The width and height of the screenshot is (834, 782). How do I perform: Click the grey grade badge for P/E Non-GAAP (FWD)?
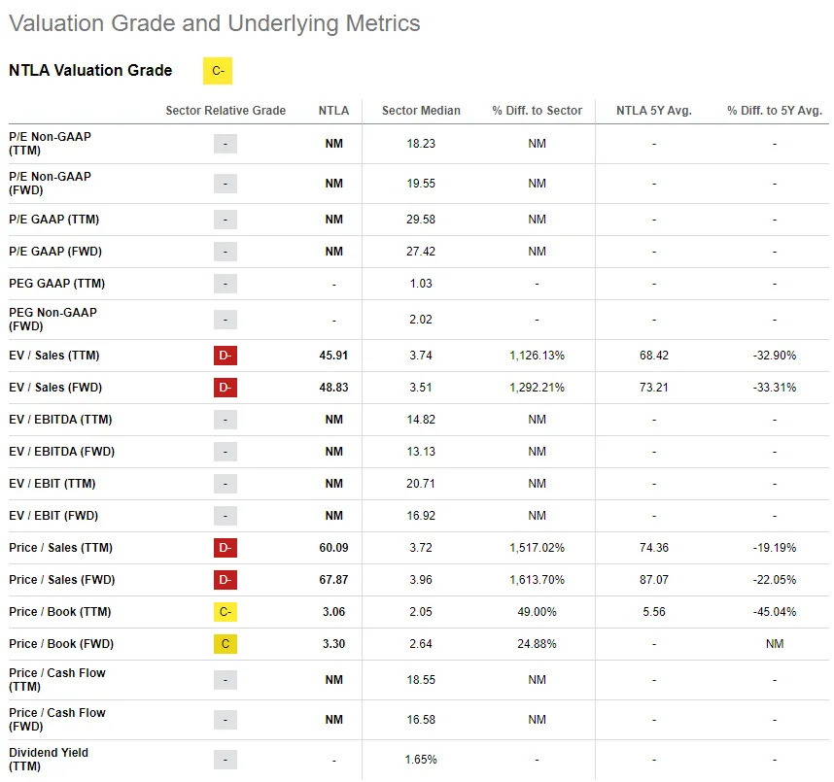(226, 184)
